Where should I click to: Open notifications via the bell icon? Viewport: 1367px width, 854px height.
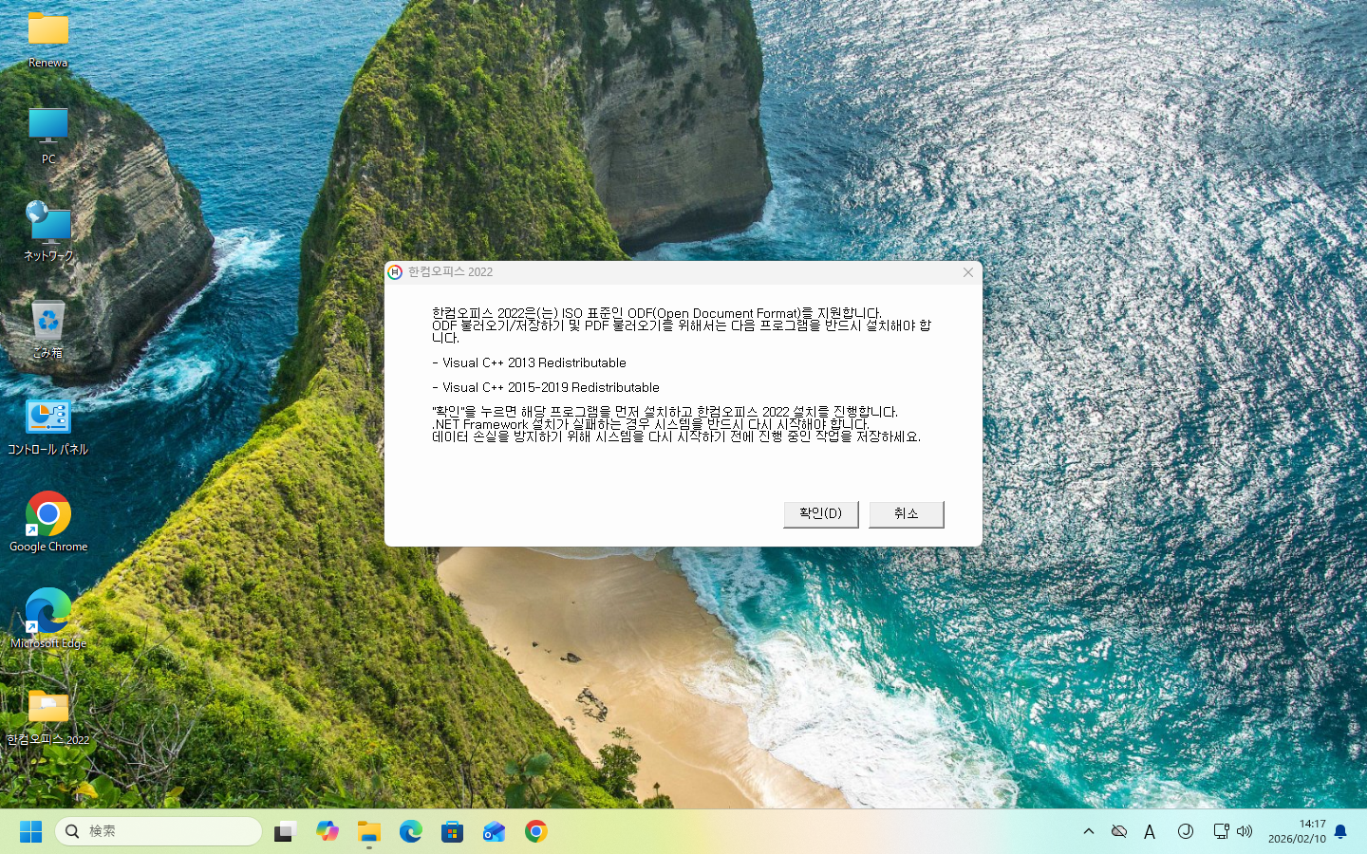1339,831
